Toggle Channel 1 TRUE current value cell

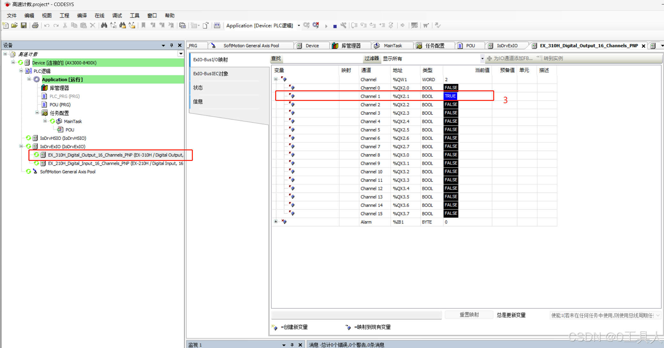pos(450,96)
